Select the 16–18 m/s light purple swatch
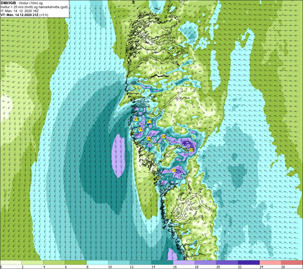The height and width of the screenshot is (269, 303). point(184,262)
